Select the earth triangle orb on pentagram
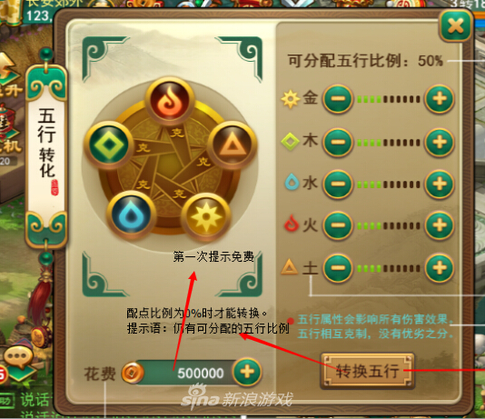The image size is (485, 419). [233, 145]
